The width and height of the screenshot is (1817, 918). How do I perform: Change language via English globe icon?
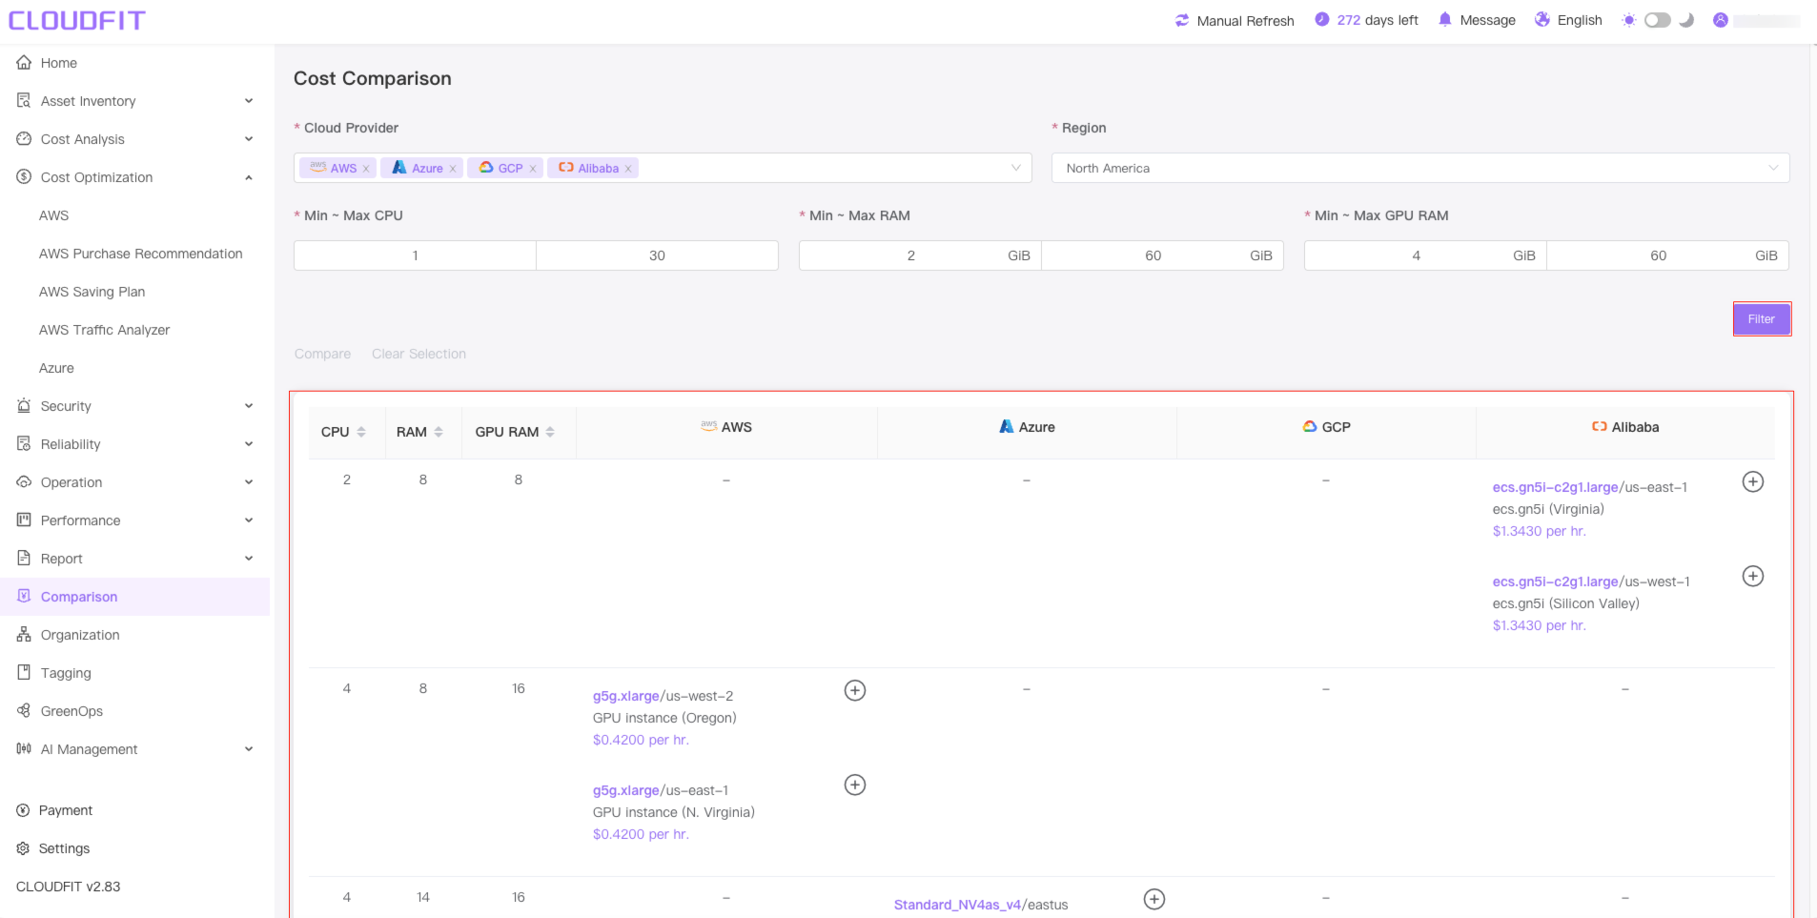[1542, 20]
